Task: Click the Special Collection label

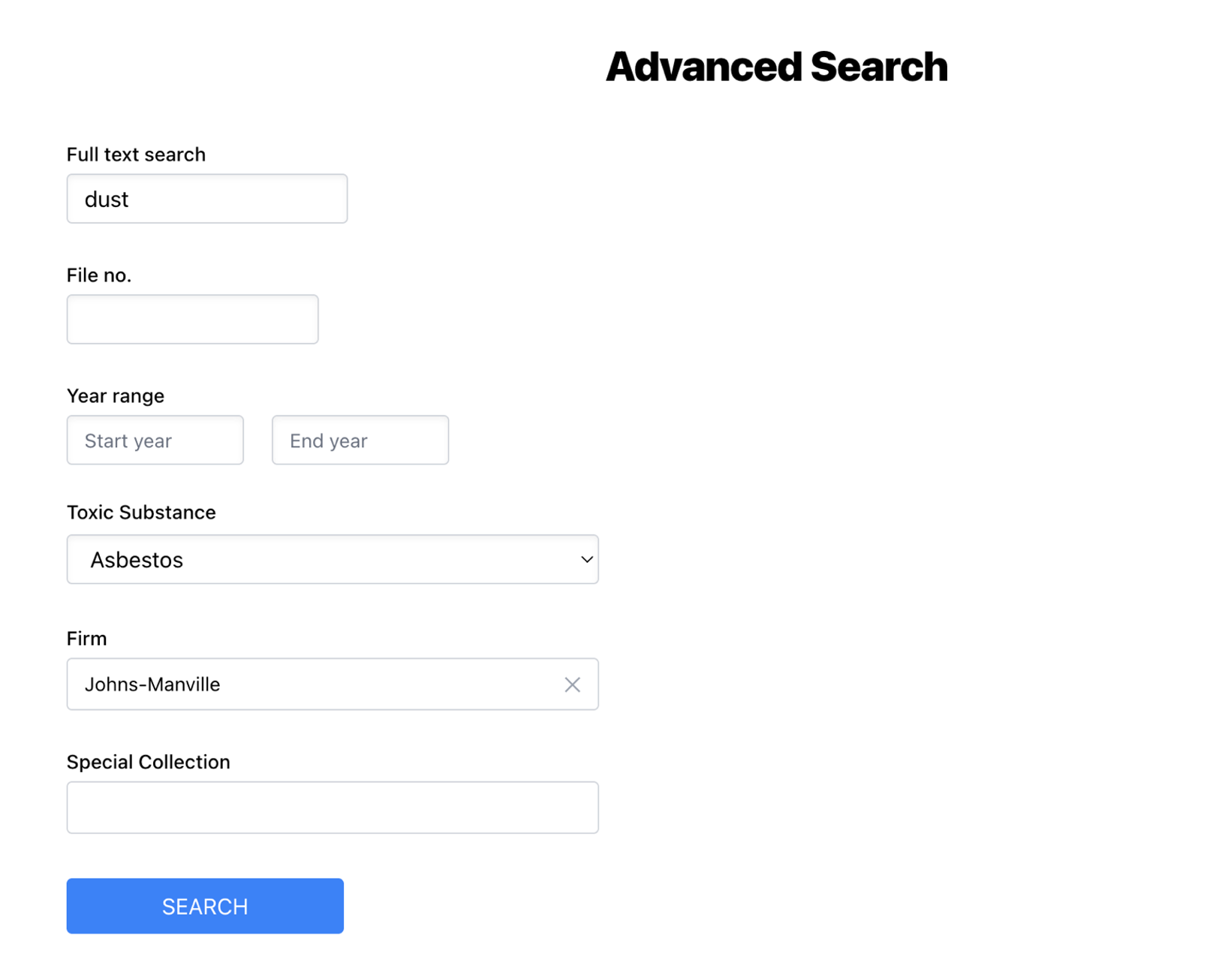Action: [x=149, y=762]
